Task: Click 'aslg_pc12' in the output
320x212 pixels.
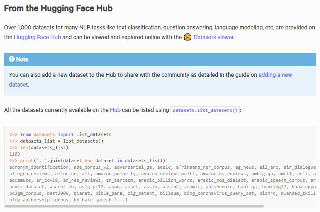Action: [x=91, y=187]
